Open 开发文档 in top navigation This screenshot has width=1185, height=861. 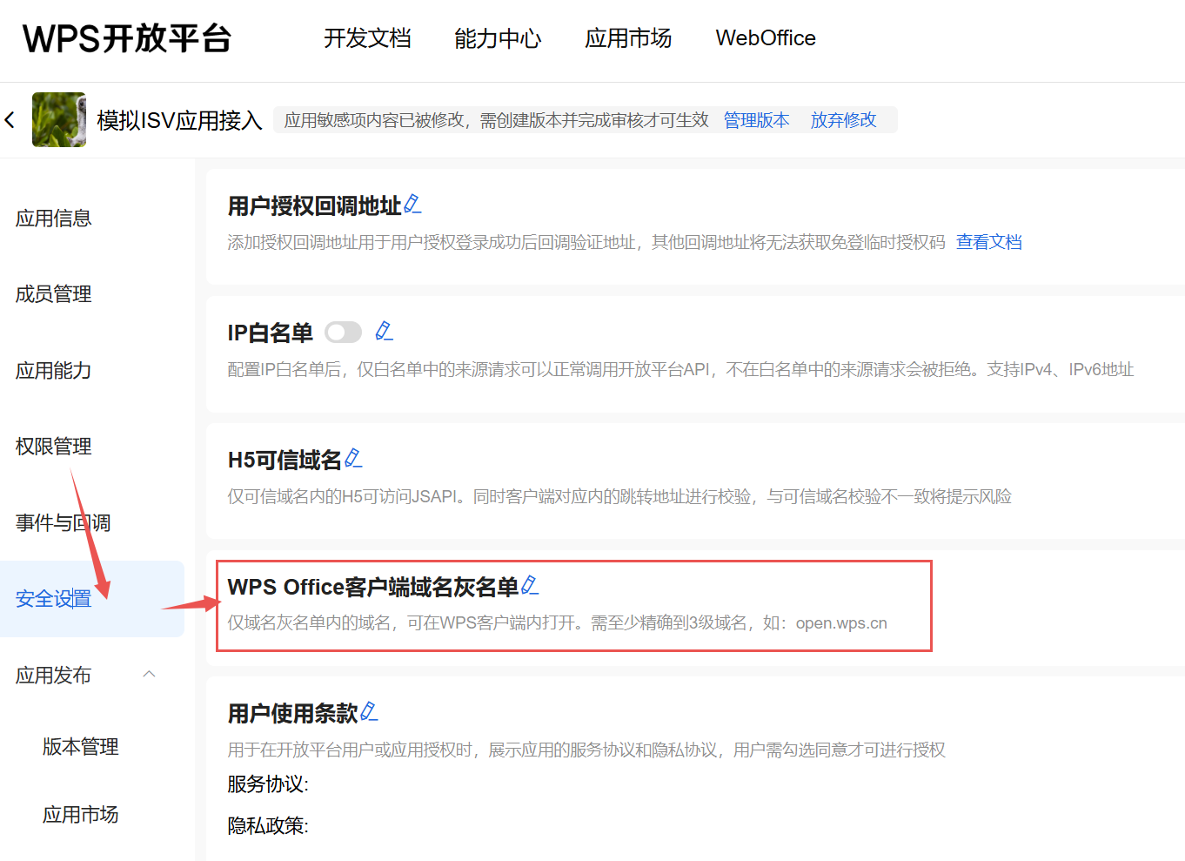[x=367, y=38]
